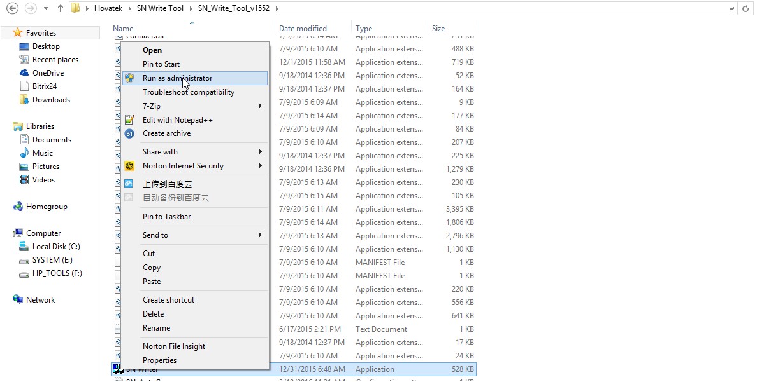The height and width of the screenshot is (382, 757).
Task: Click the UAC shield beside Run as administrator
Action: coord(131,78)
